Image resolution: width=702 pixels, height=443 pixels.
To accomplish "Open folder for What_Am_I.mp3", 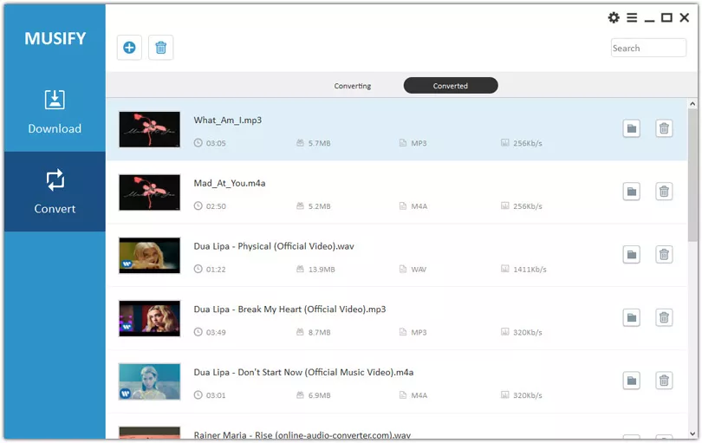I will tap(631, 128).
